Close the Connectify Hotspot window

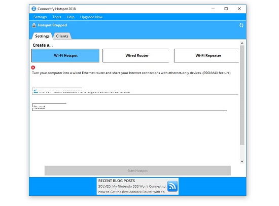(x=239, y=9)
